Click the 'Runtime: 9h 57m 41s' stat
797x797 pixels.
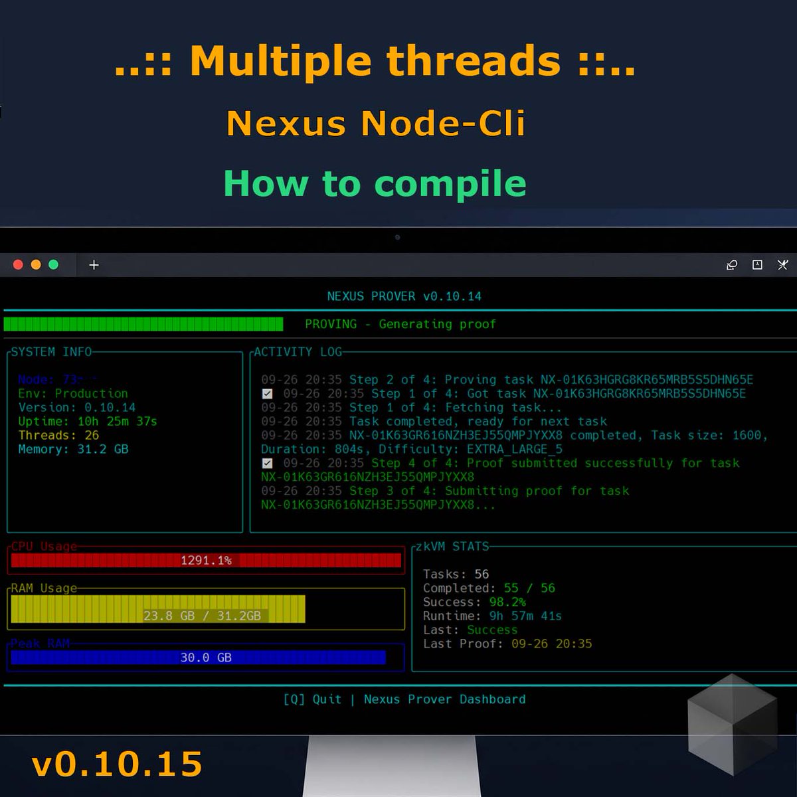(x=492, y=616)
